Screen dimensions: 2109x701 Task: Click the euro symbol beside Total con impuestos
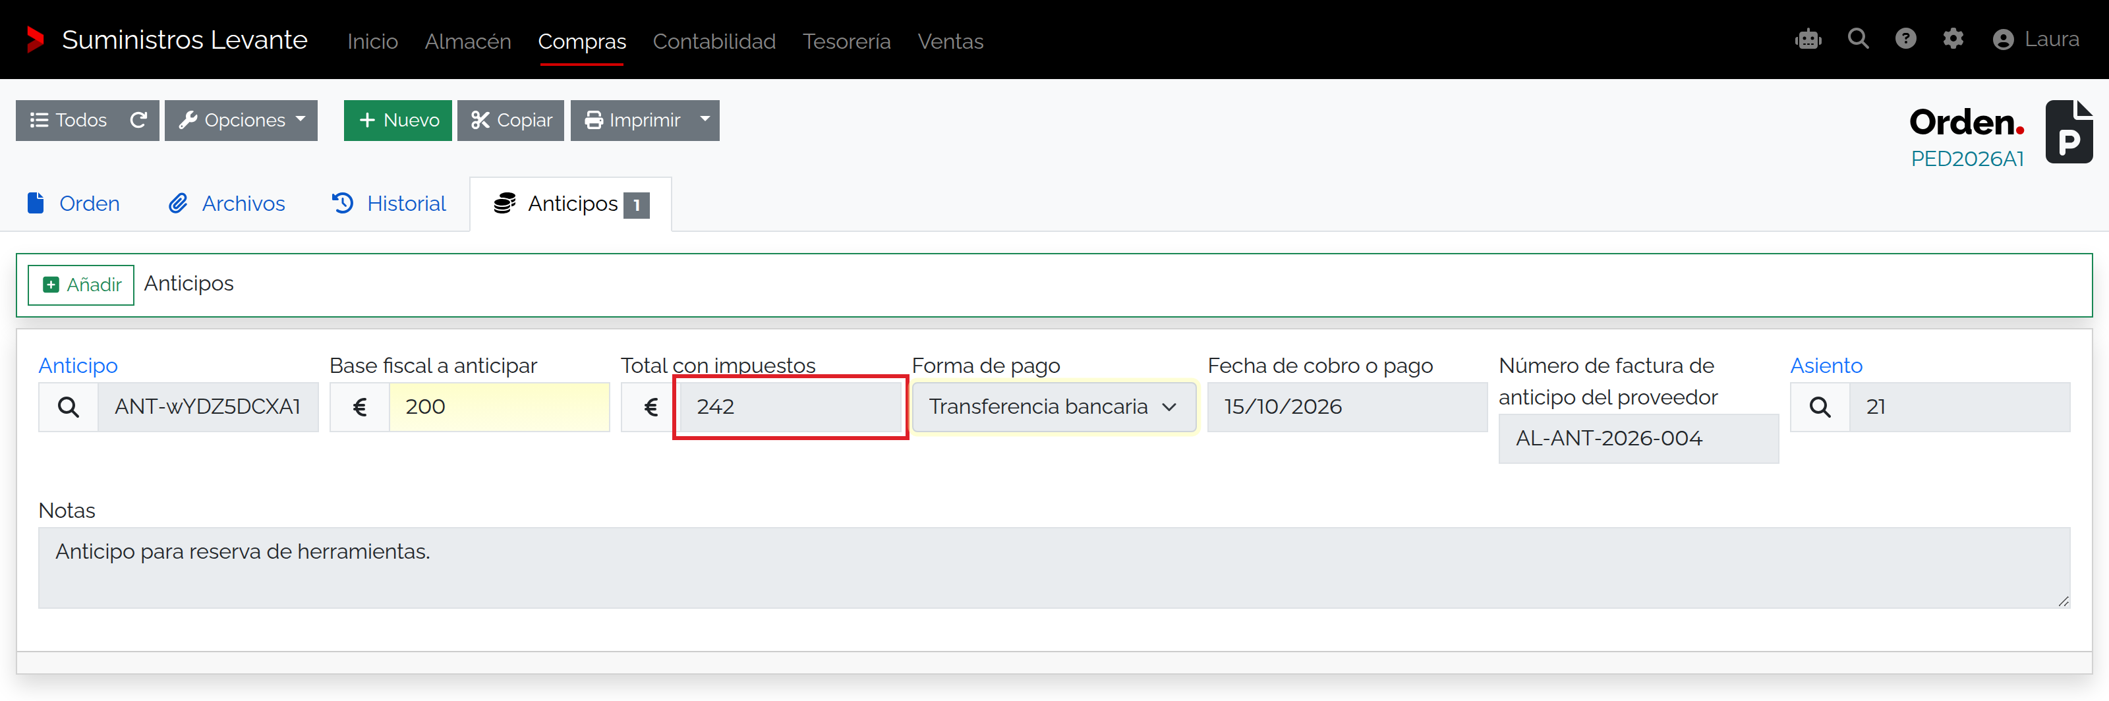click(651, 407)
